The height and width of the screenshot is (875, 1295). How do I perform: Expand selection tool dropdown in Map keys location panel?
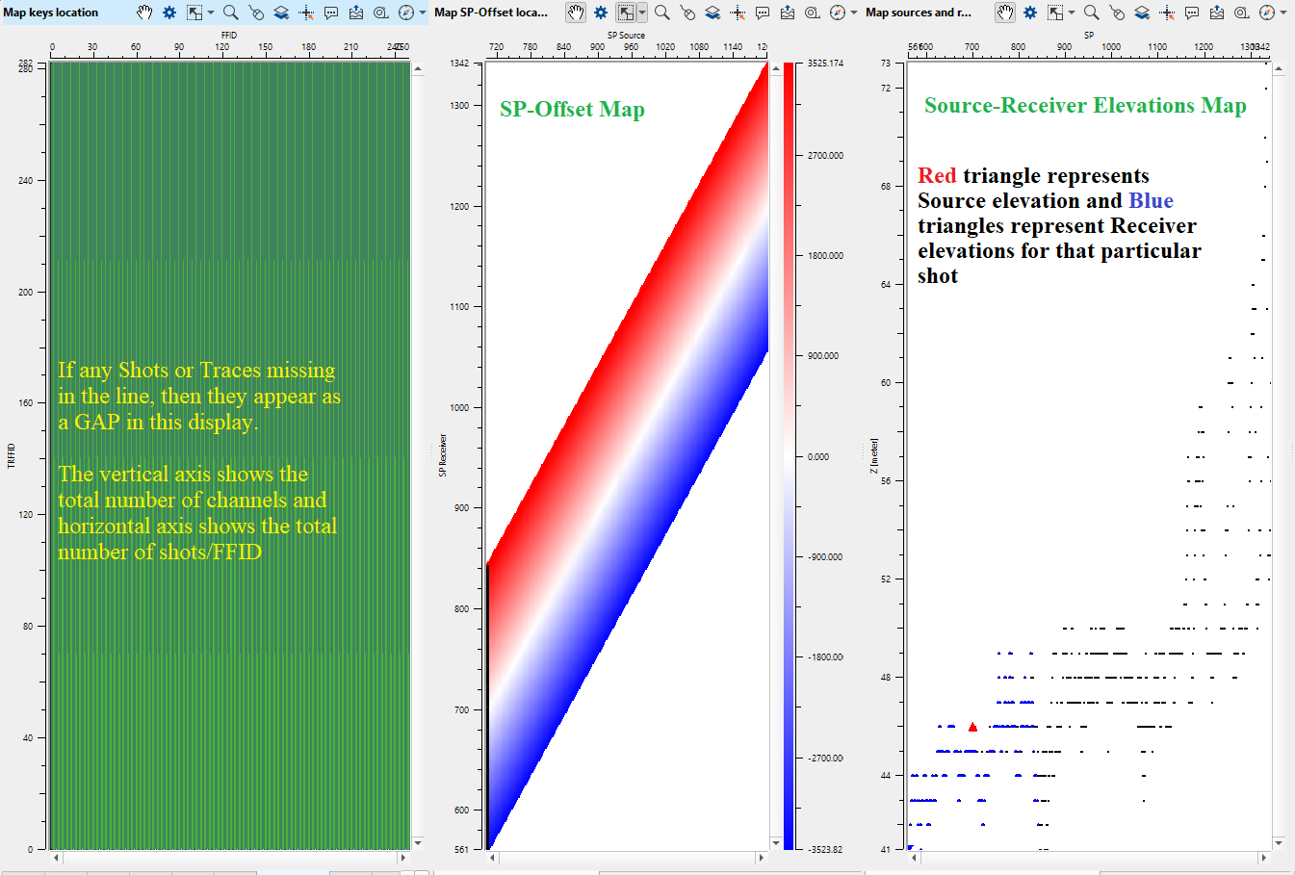tap(211, 13)
